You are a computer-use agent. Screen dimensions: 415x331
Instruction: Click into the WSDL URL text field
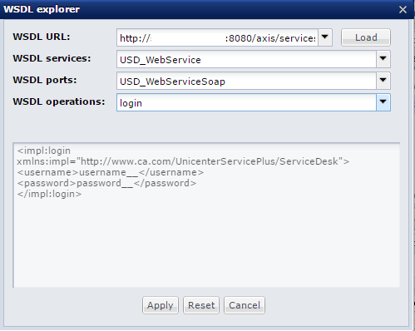coord(217,37)
